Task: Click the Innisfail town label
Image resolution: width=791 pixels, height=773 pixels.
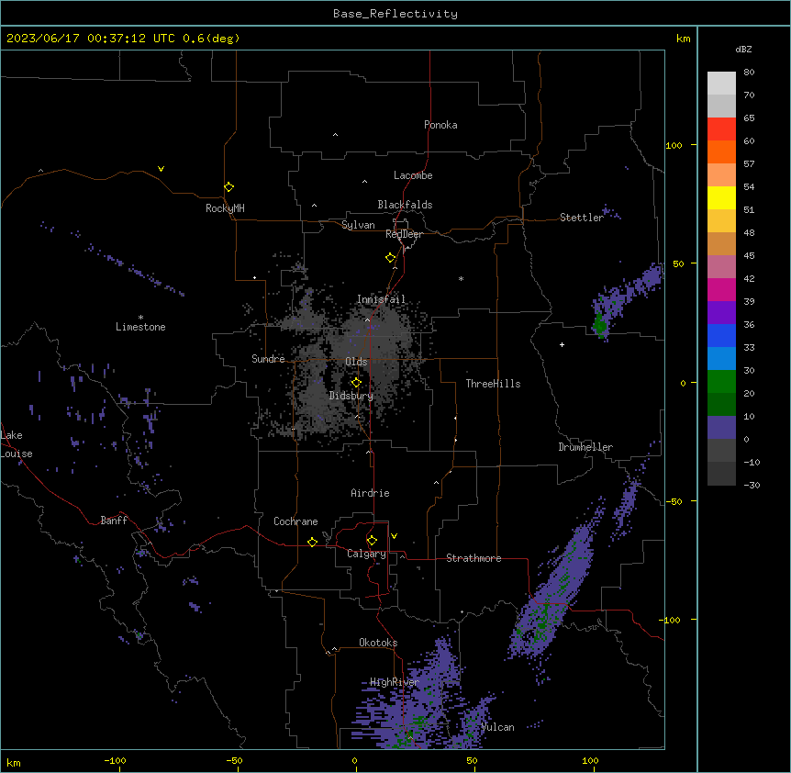Action: 381,299
